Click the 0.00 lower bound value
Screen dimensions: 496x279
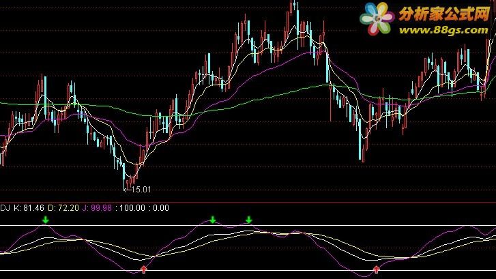coord(161,208)
